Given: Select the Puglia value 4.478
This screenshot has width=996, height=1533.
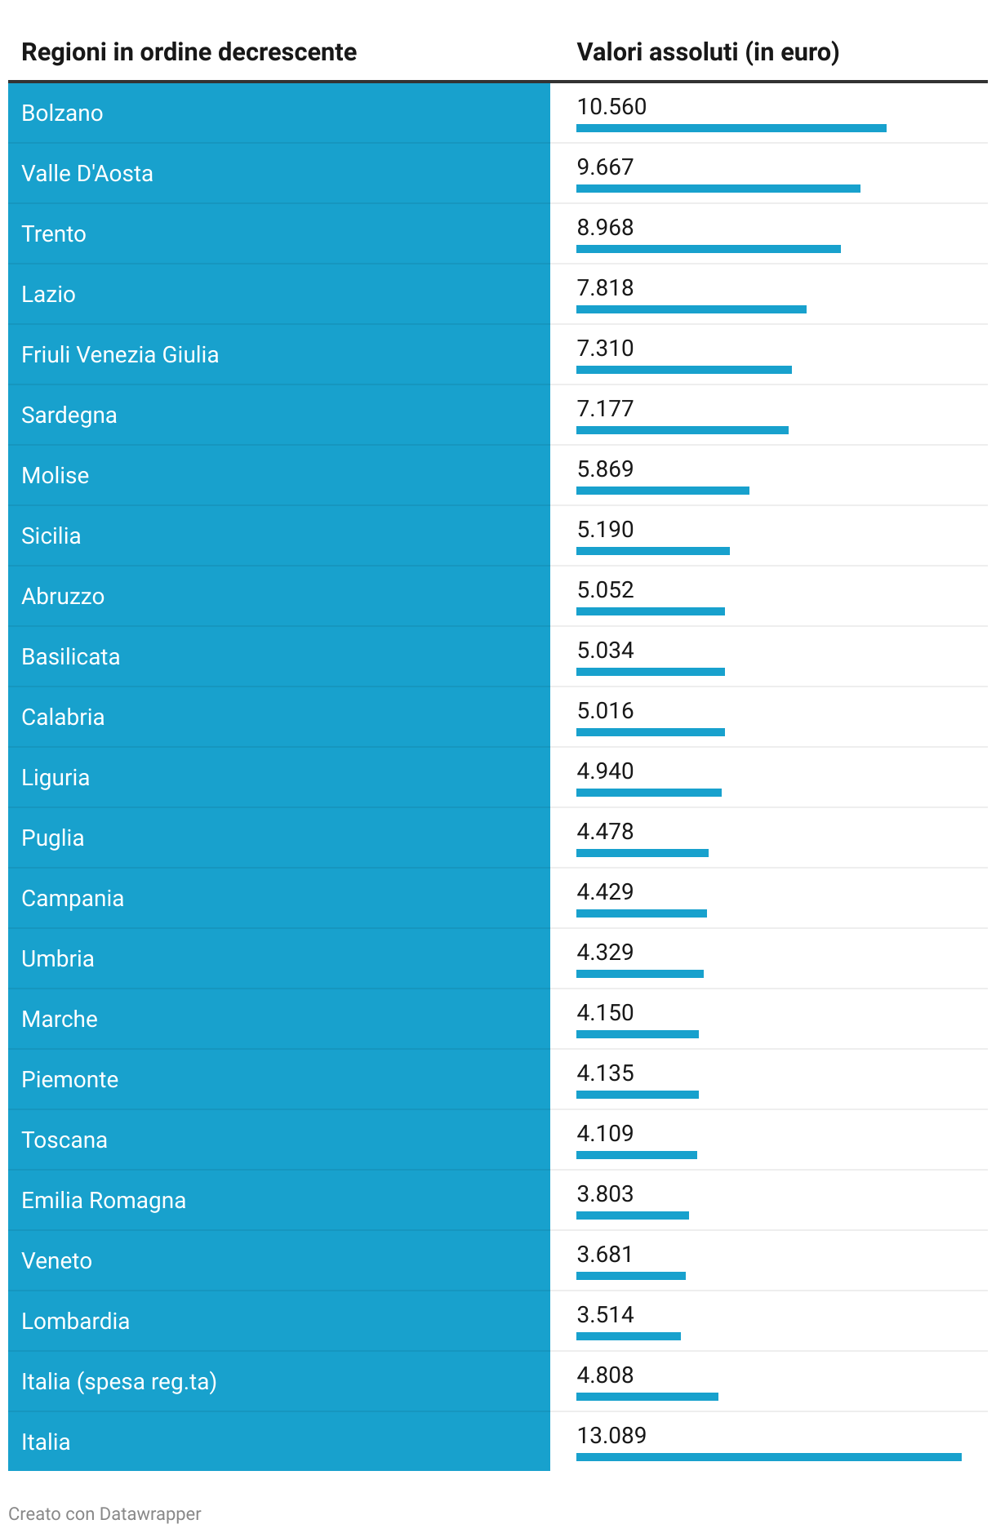Looking at the screenshot, I should (x=605, y=832).
